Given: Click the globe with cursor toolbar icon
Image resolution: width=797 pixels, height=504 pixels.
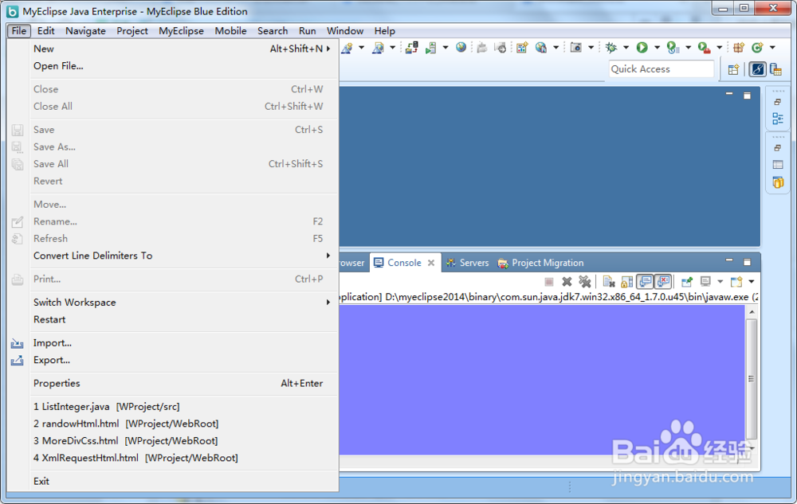Looking at the screenshot, I should (541, 48).
